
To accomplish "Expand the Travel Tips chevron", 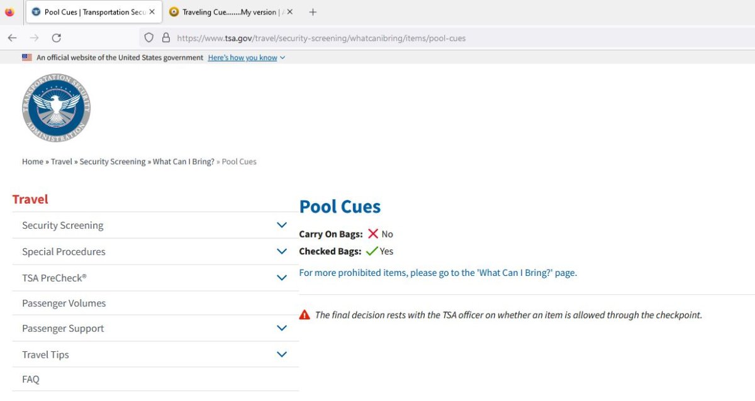I will [282, 354].
